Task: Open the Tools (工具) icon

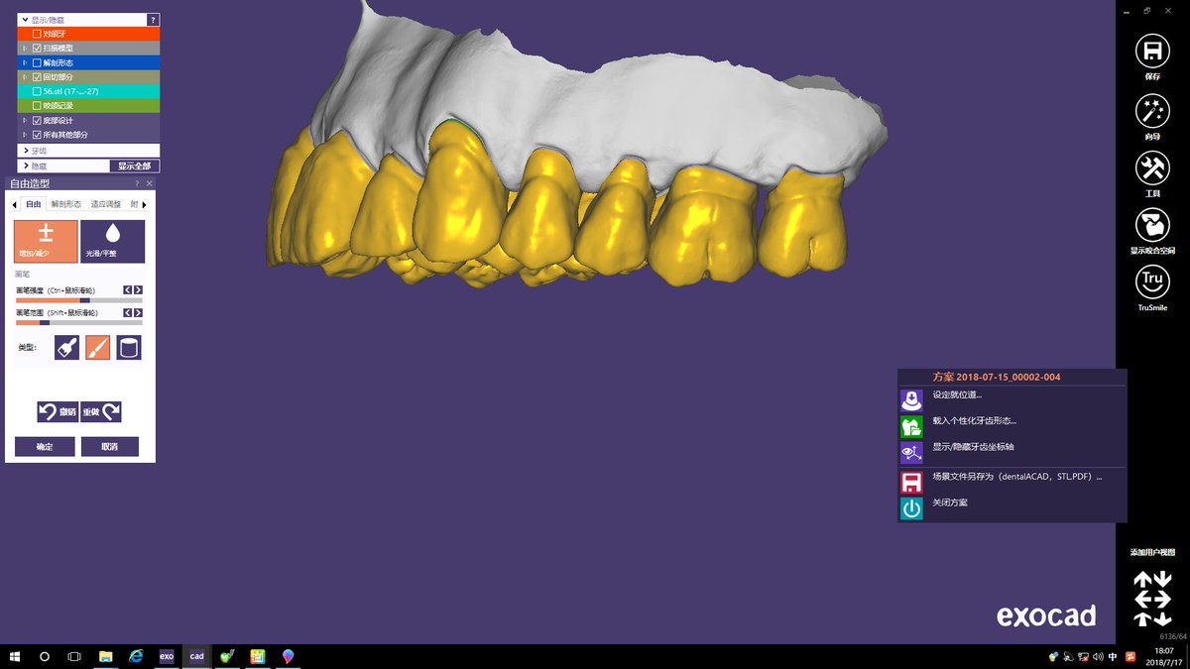Action: point(1152,167)
